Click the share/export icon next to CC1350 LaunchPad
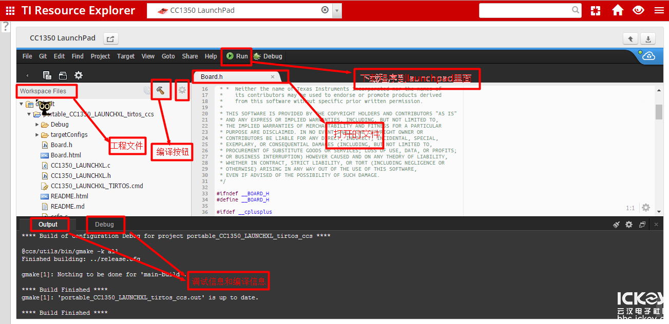The image size is (669, 324). click(111, 38)
